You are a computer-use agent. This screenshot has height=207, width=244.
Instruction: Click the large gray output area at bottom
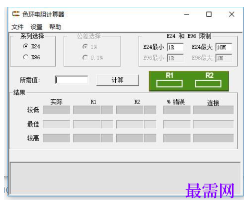(125, 178)
